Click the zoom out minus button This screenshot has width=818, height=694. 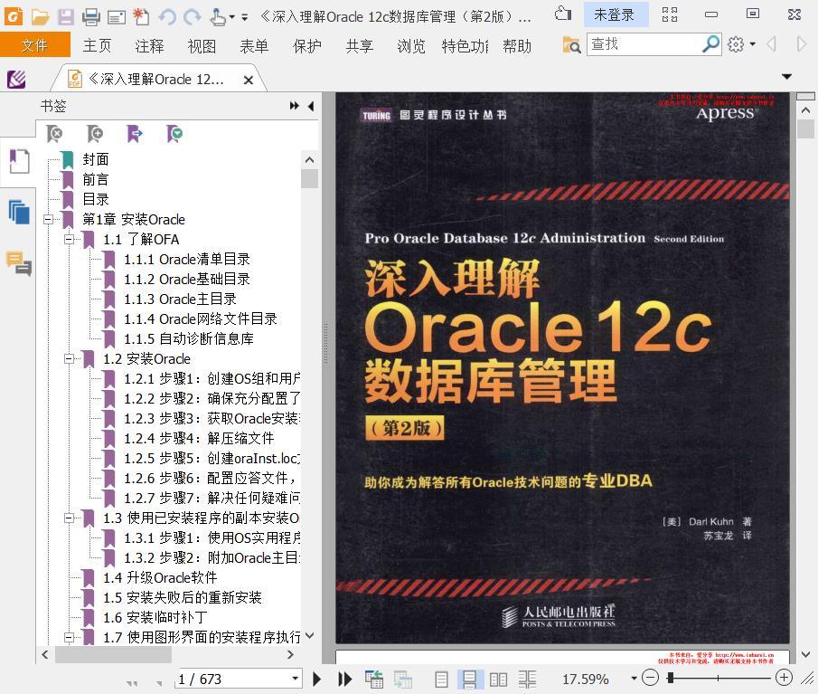click(x=650, y=679)
